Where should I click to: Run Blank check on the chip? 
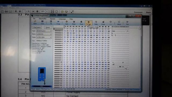[x=74, y=23]
